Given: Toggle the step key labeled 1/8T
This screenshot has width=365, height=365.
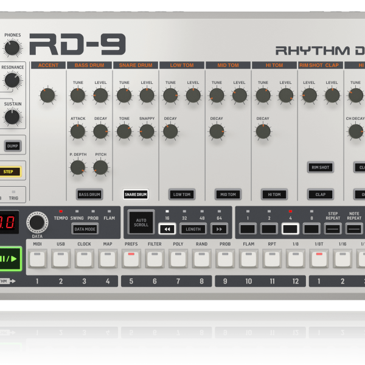Looking at the screenshot, I should point(319,259).
